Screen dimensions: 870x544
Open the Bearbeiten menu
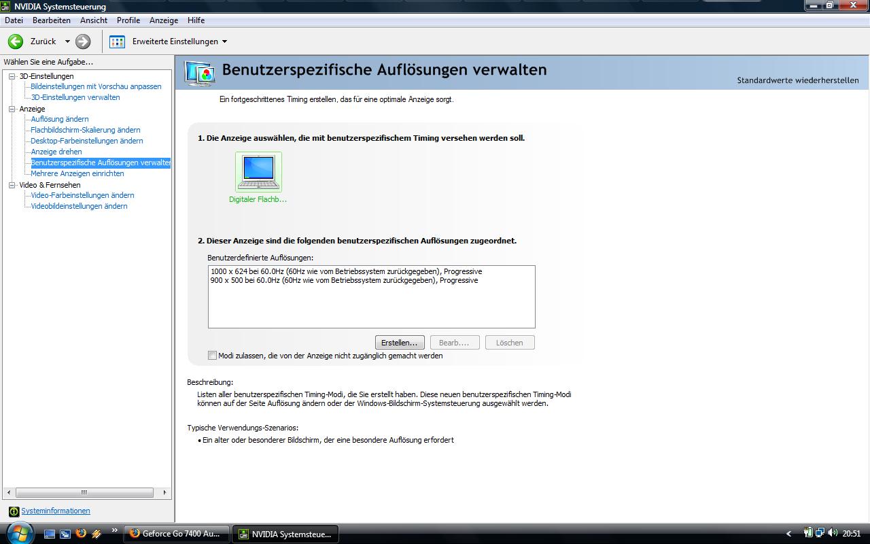pos(52,20)
